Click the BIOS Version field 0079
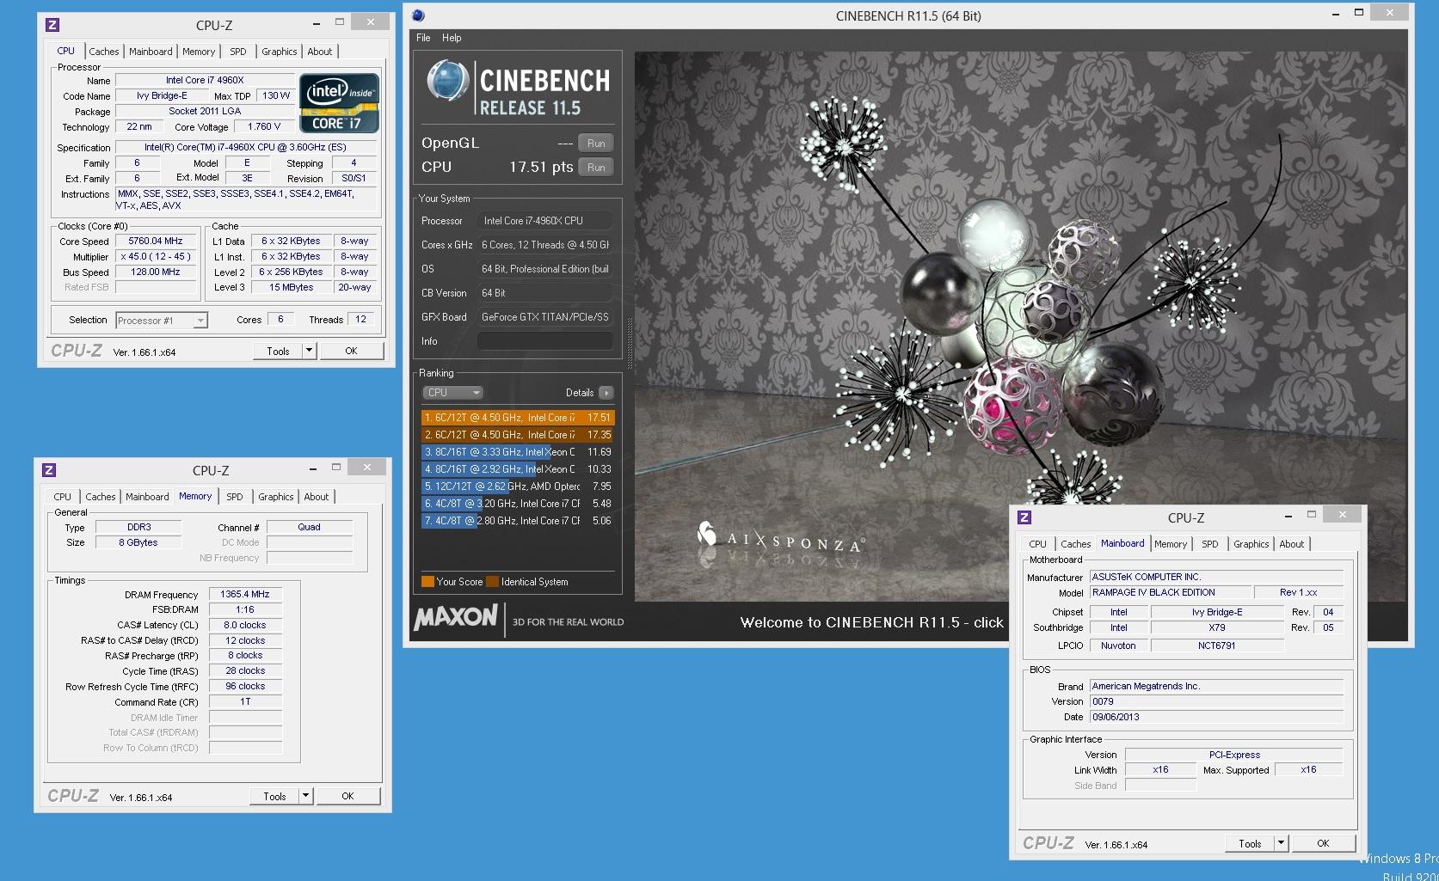 coord(1216,701)
